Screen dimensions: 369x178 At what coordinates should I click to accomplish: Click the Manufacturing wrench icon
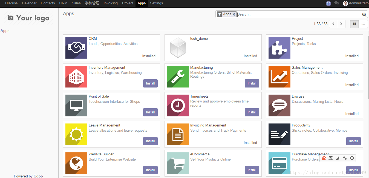(x=178, y=77)
